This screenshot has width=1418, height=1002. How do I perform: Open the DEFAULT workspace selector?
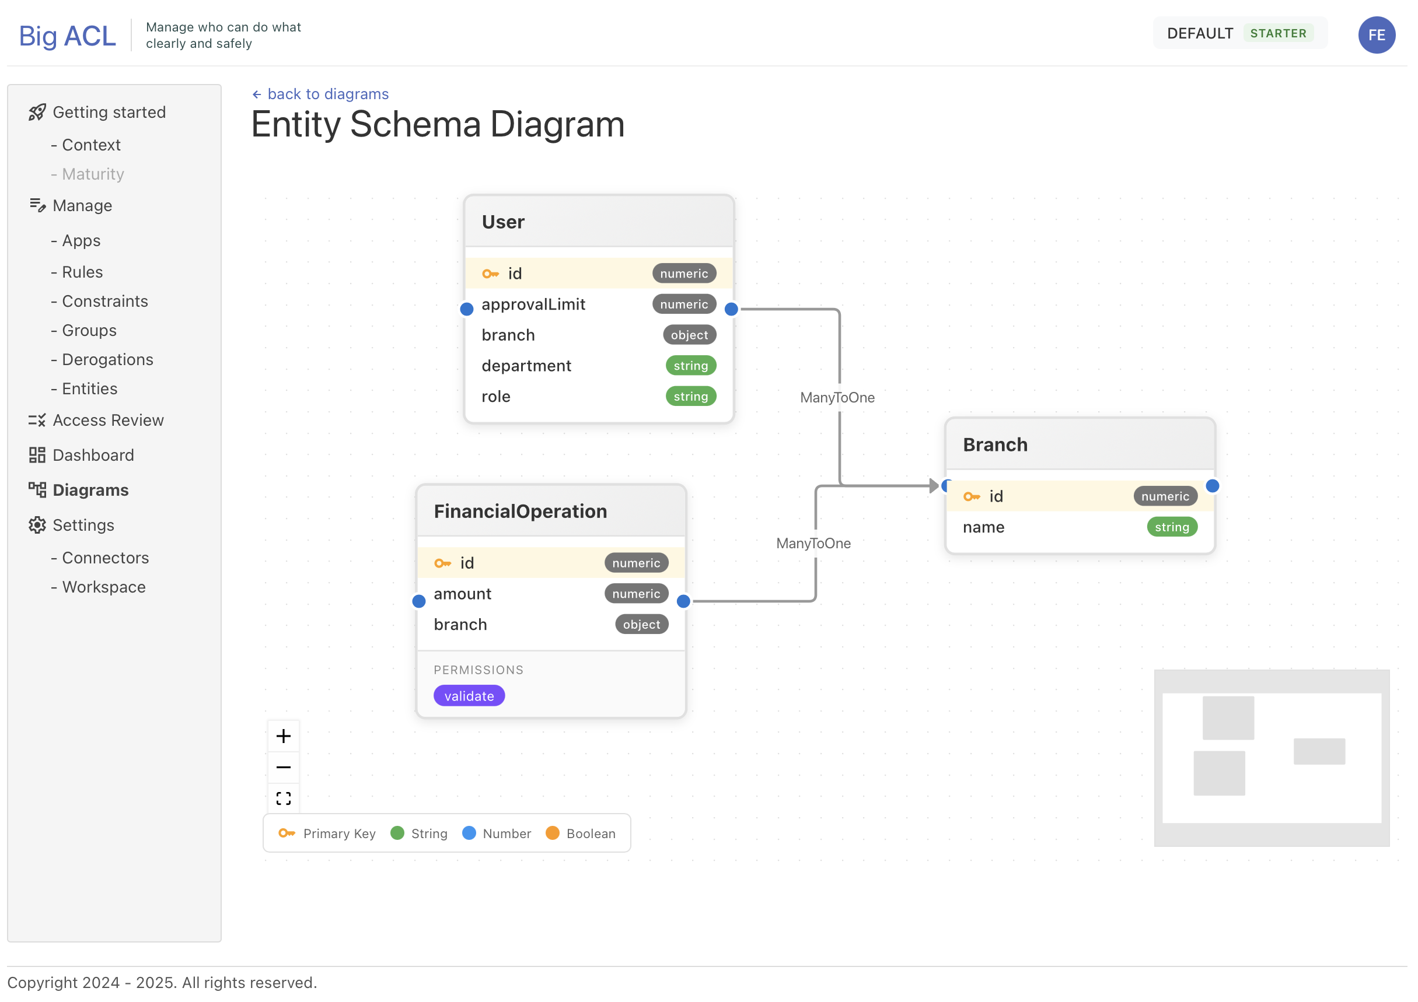pyautogui.click(x=1199, y=33)
